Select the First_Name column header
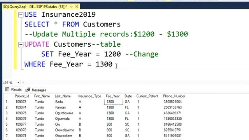This screenshot has width=249, height=140. click(42, 96)
